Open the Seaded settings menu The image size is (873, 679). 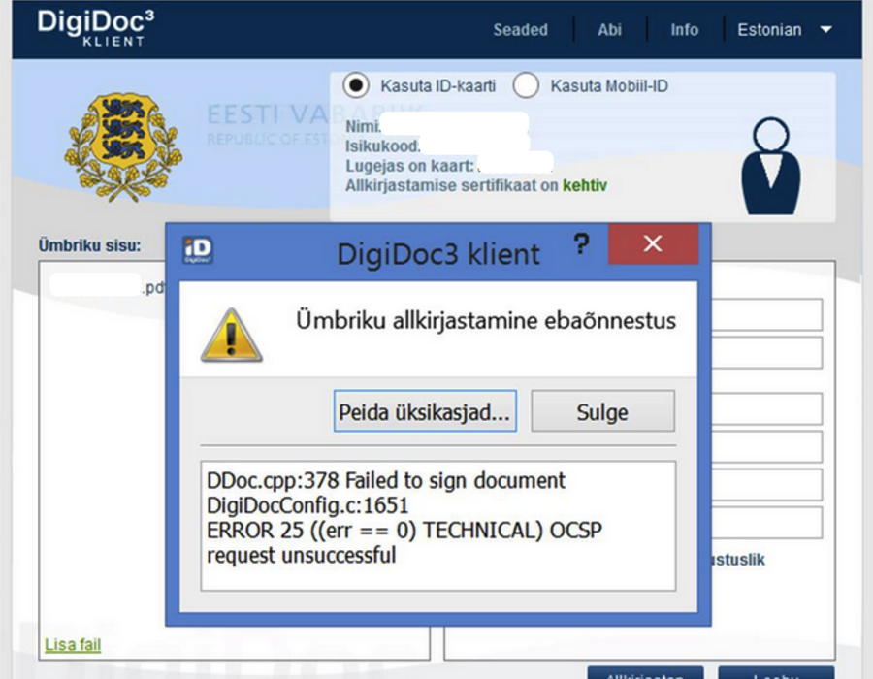[x=521, y=29]
